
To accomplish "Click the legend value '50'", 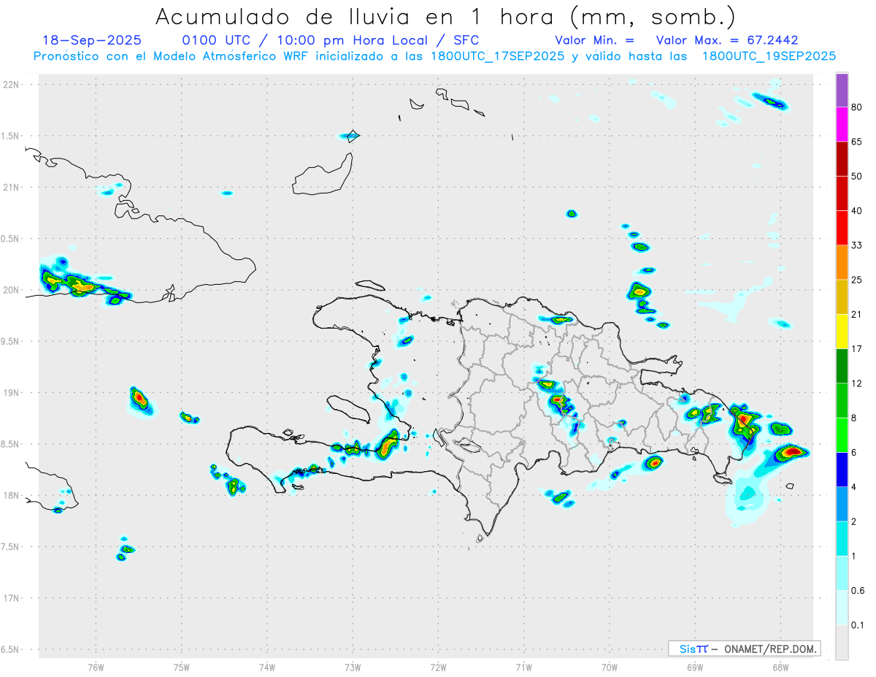I will click(x=856, y=176).
